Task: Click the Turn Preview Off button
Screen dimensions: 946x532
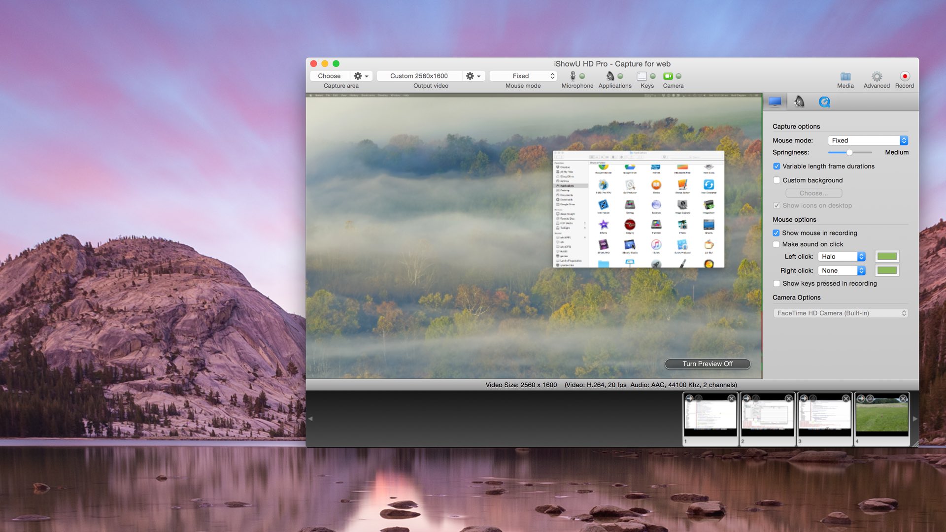Action: click(707, 364)
